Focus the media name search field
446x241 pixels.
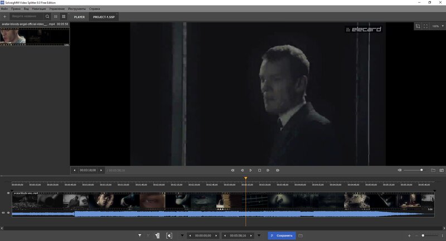pyautogui.click(x=27, y=17)
